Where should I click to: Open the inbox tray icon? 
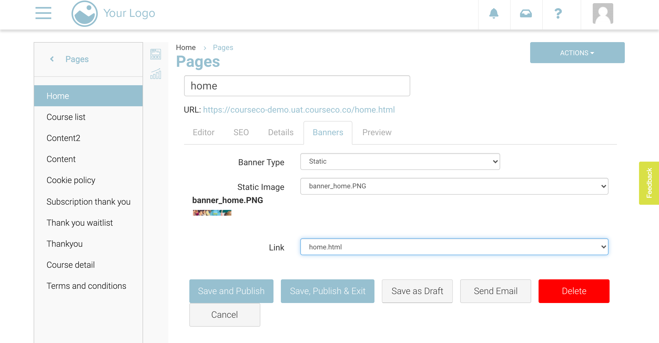[x=526, y=13]
